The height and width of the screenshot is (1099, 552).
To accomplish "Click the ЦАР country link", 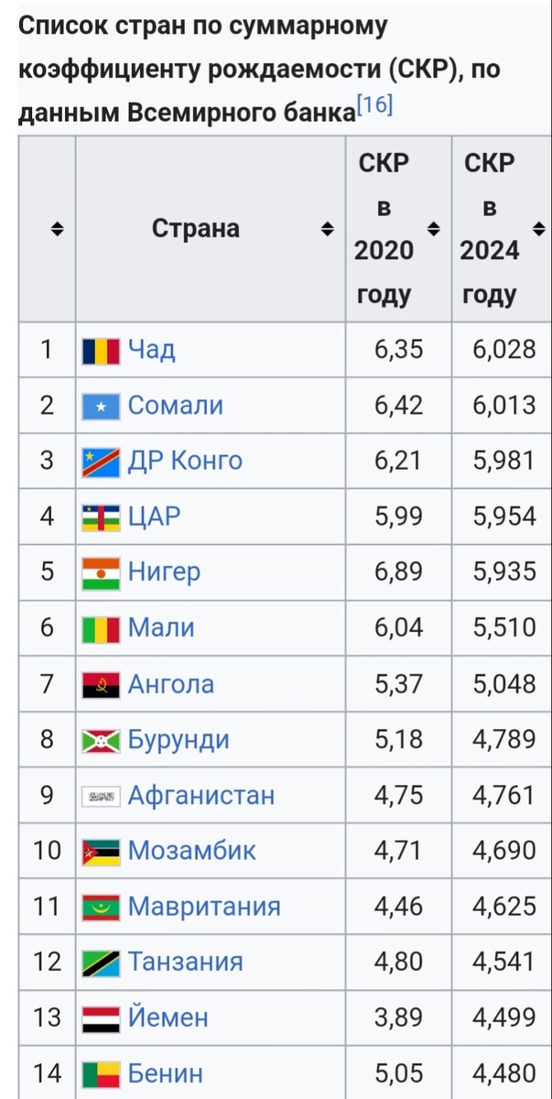I will click(154, 517).
